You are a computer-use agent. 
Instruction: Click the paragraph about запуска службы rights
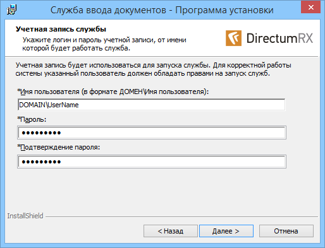click(153, 69)
